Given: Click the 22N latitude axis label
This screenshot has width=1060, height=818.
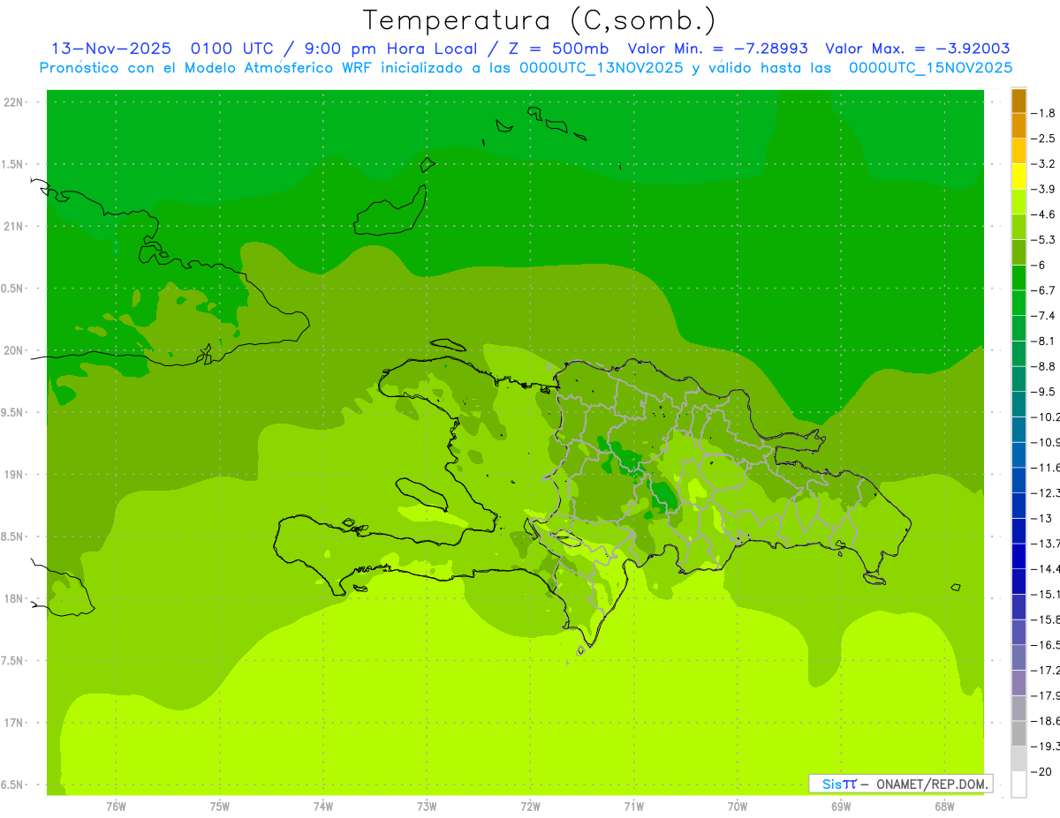Looking at the screenshot, I should pyautogui.click(x=14, y=102).
